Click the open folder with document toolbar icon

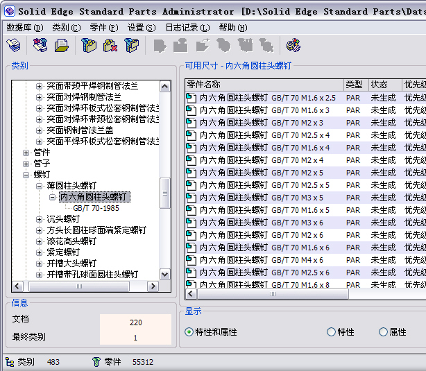(62, 45)
